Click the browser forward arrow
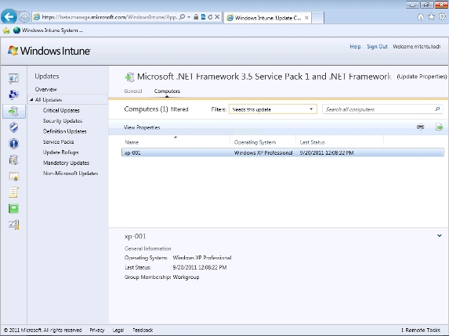Image resolution: width=449 pixels, height=336 pixels. 24,17
